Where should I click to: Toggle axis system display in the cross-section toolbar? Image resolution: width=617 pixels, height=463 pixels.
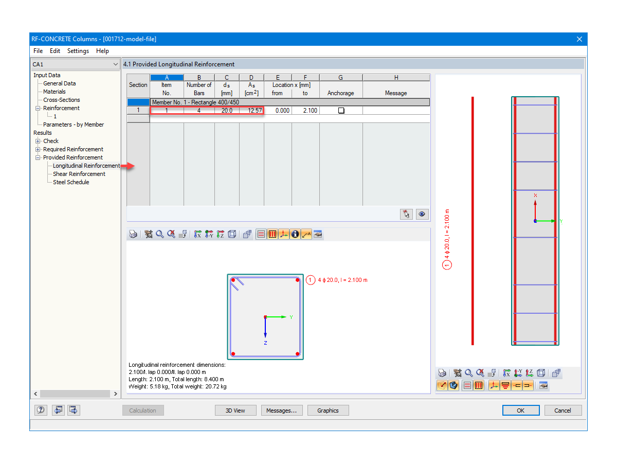(x=284, y=234)
